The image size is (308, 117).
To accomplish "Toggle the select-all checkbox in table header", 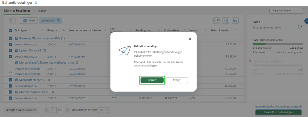I will [x=10, y=30].
